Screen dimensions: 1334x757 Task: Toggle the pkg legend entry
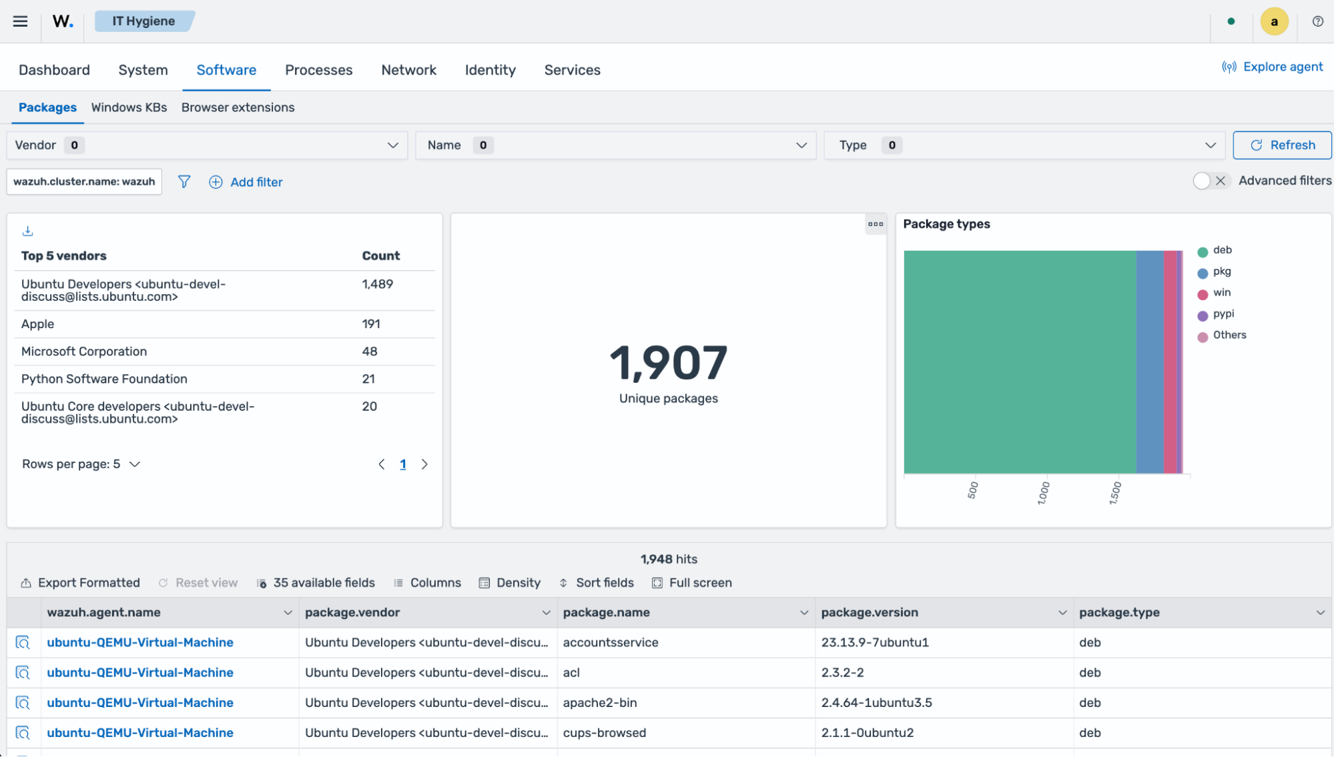[x=1215, y=271]
